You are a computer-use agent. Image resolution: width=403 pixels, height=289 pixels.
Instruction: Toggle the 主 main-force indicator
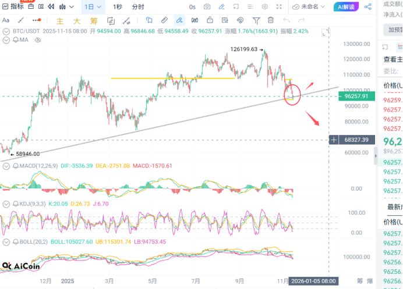59,22
